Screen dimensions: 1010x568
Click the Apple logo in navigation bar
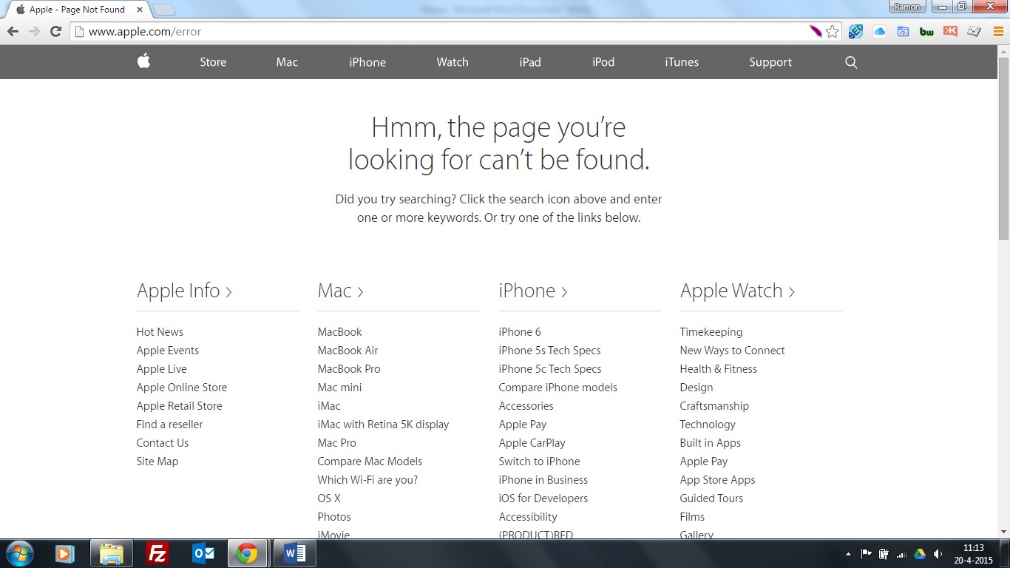144,61
